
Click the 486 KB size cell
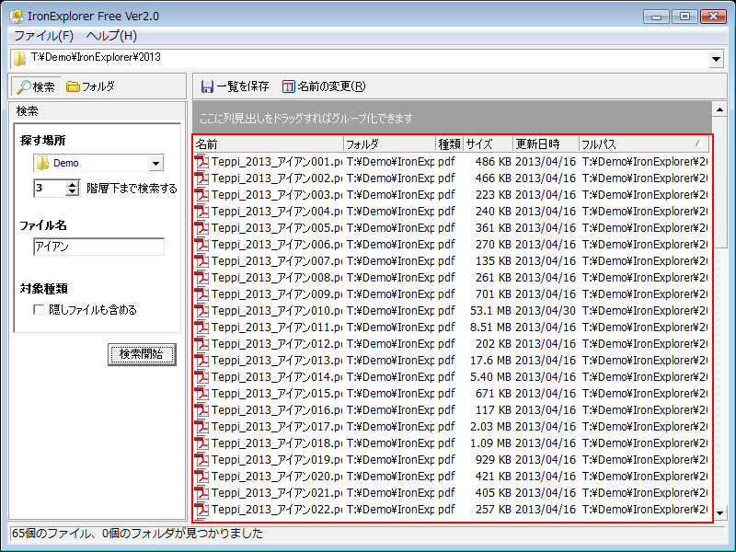(493, 162)
